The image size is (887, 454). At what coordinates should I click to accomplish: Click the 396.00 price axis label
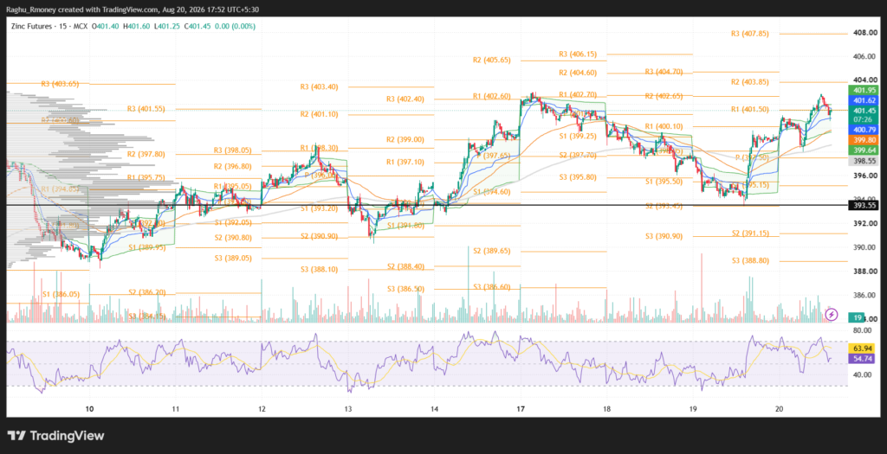pos(865,176)
